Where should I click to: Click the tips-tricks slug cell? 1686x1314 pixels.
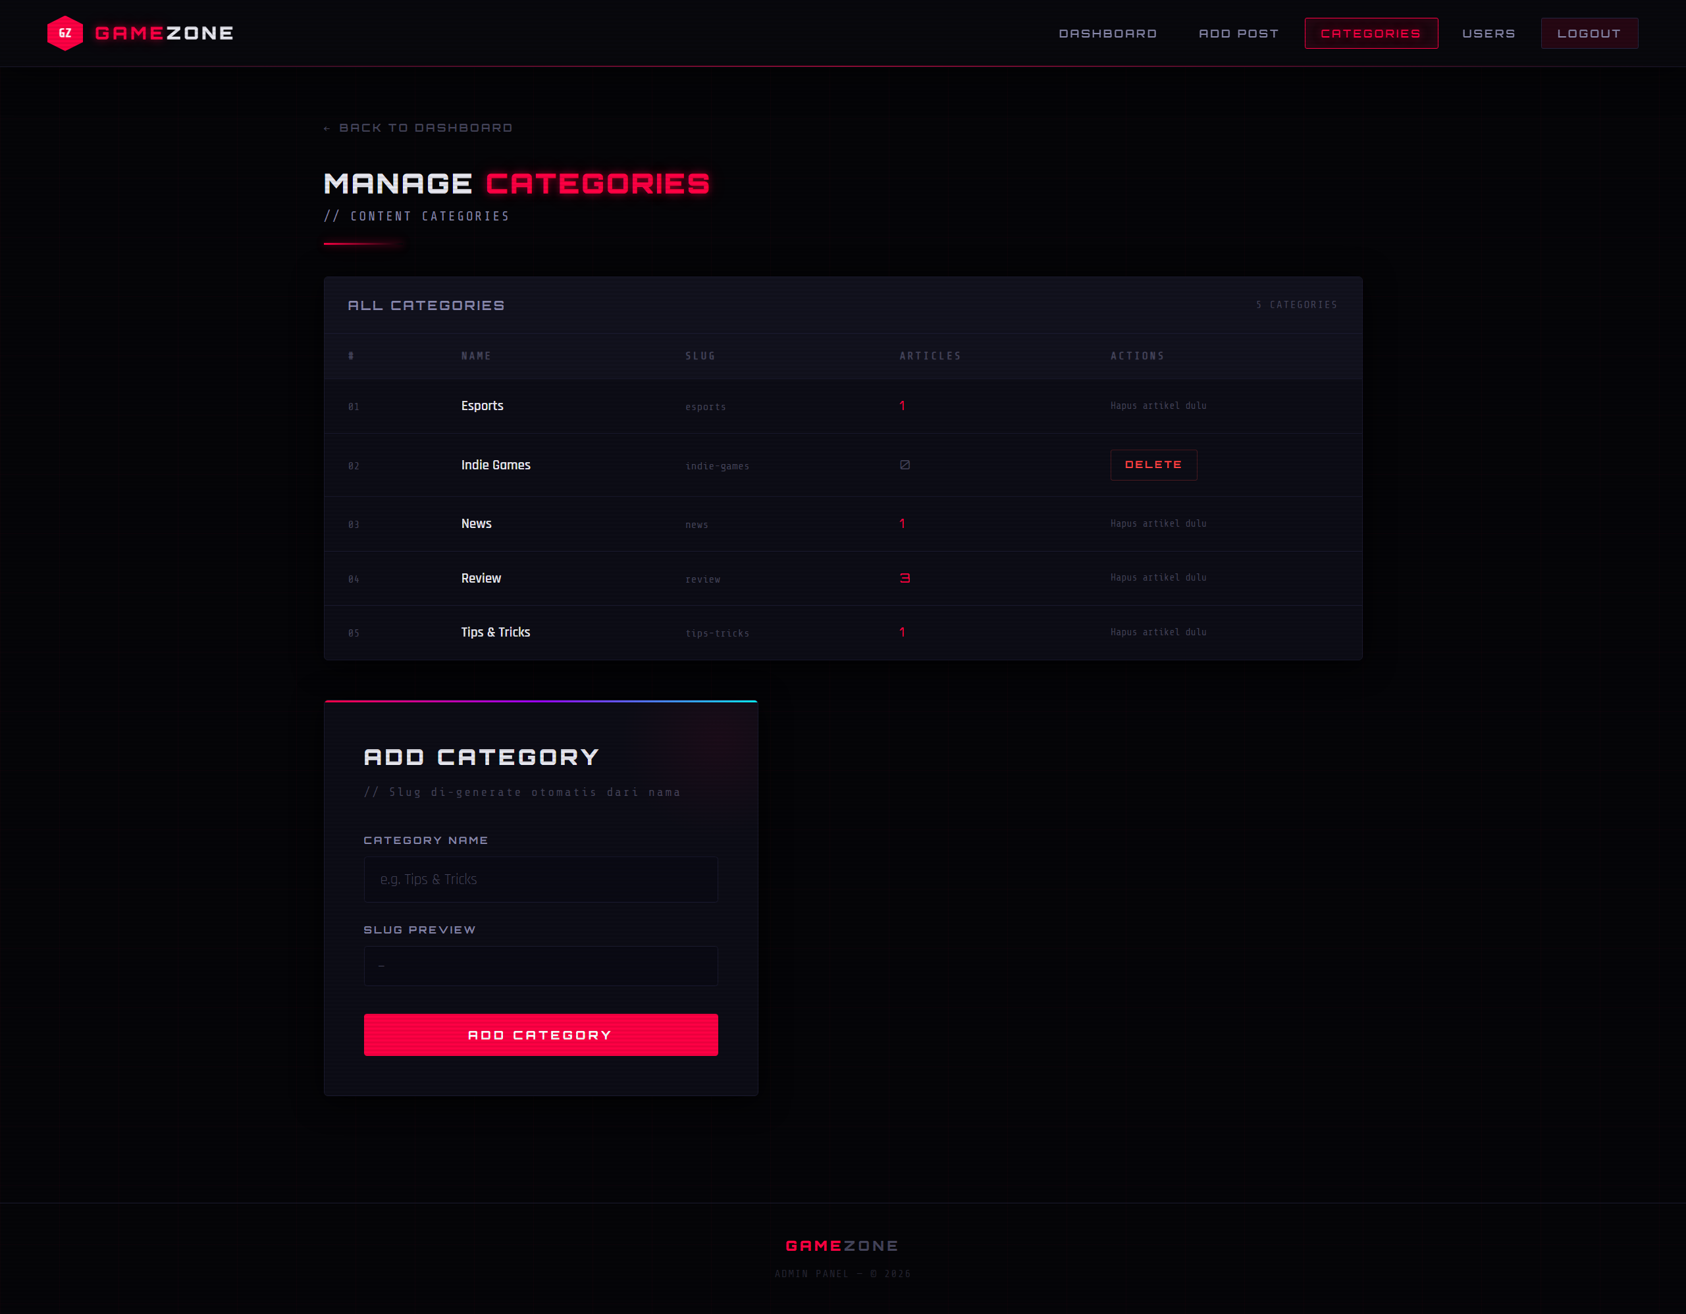[717, 633]
